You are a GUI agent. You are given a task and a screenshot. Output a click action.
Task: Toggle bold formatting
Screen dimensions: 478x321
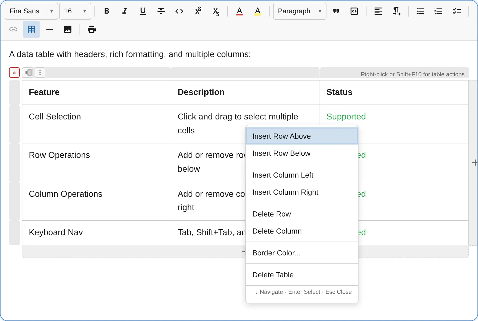pyautogui.click(x=106, y=11)
